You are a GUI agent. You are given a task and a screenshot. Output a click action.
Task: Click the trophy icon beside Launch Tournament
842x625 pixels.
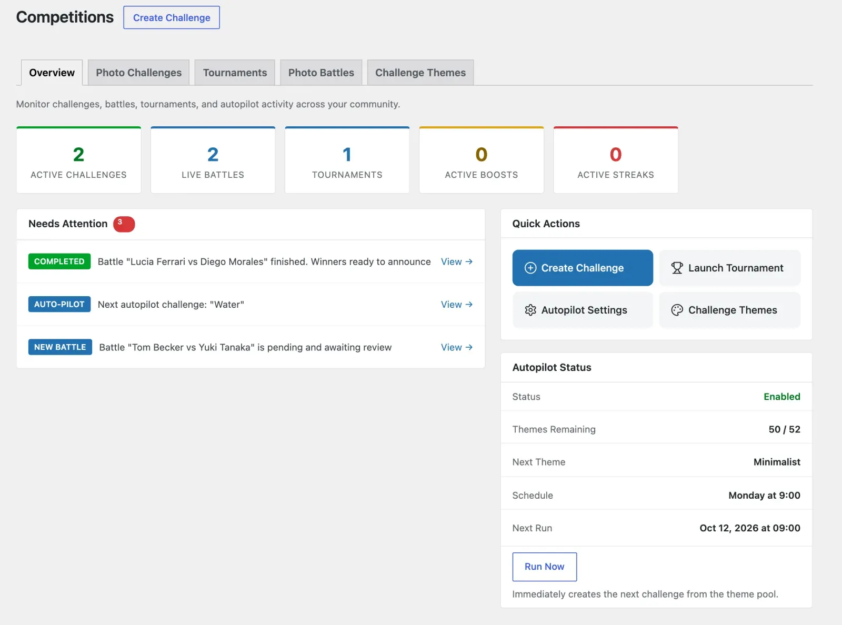point(677,268)
